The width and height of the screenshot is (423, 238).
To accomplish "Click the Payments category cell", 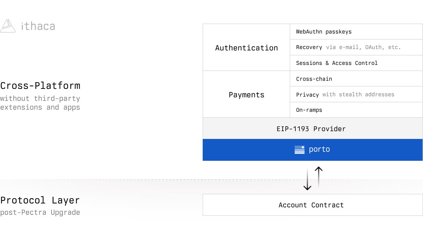I will pyautogui.click(x=246, y=94).
